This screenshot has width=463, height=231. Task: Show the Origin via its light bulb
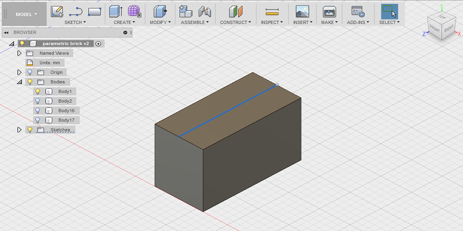click(x=29, y=72)
